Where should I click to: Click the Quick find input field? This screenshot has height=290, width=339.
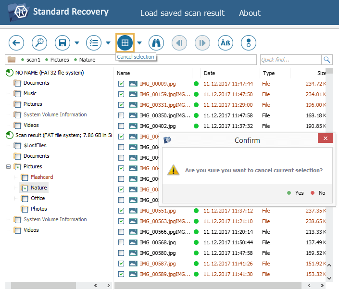coord(290,60)
